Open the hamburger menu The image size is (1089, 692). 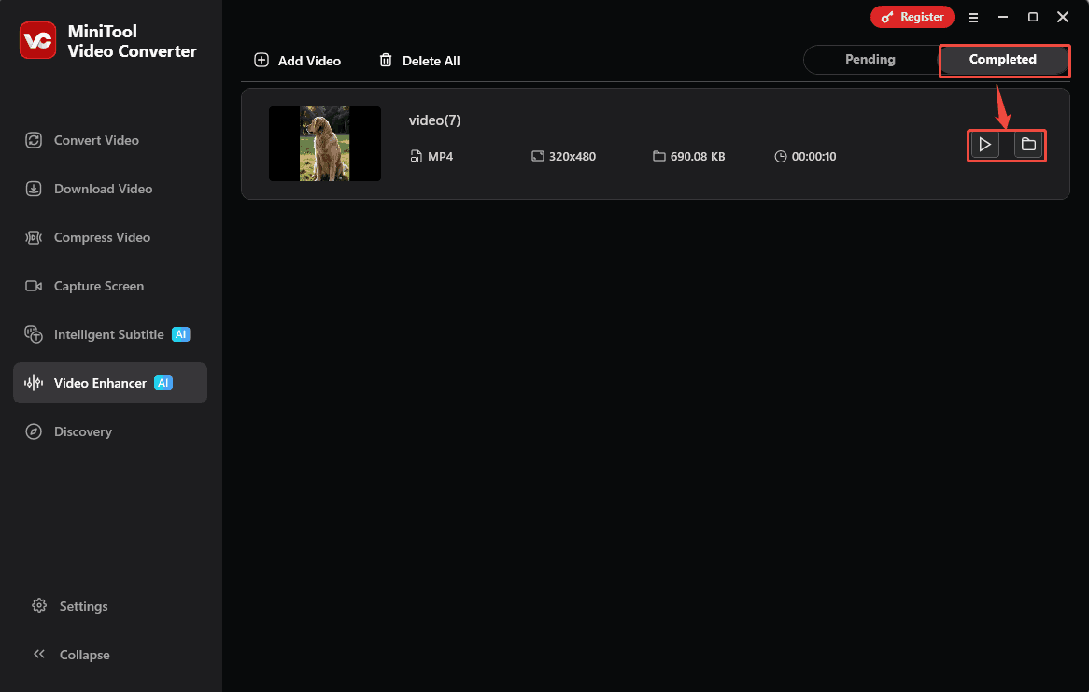pos(973,17)
